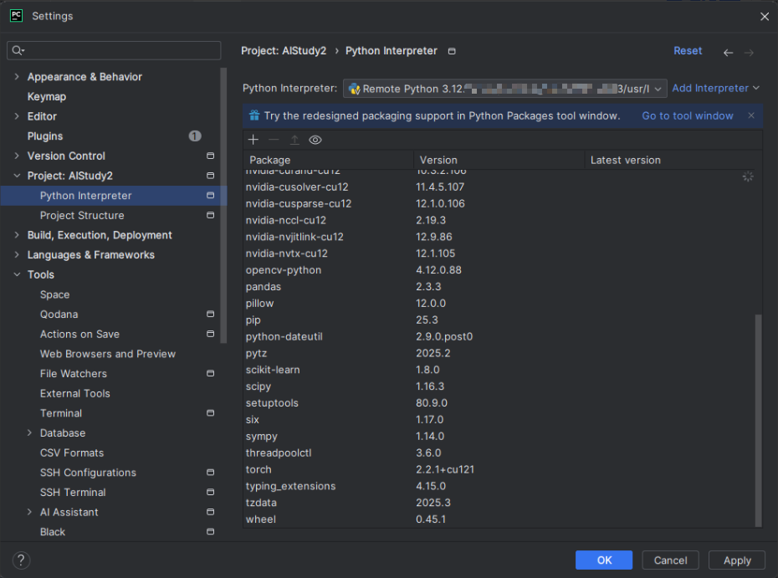This screenshot has height=578, width=778.
Task: Click the gift icon in banner
Action: point(254,115)
